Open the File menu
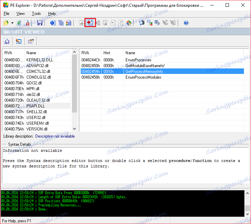The image size is (251, 224). tap(6, 14)
